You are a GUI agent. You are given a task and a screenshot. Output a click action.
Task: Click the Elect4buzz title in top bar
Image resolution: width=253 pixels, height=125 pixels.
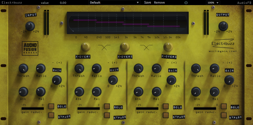12,3
